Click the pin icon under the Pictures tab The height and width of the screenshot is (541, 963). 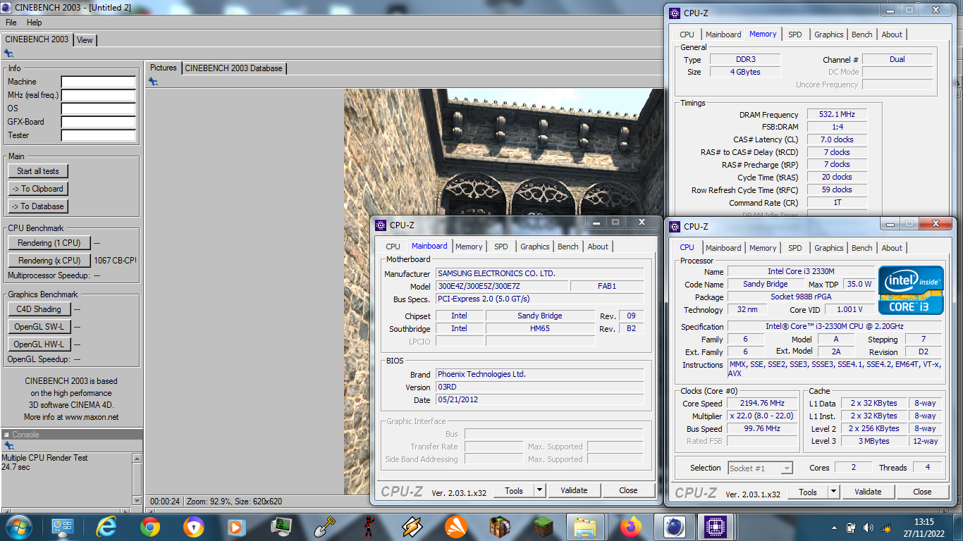(153, 82)
